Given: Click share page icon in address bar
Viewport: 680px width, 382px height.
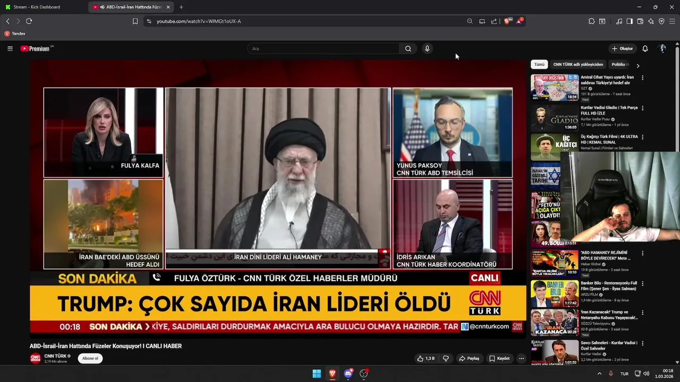Looking at the screenshot, I should click(494, 21).
